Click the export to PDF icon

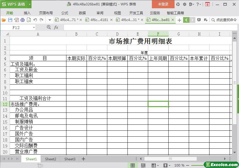click(x=16, y=20)
